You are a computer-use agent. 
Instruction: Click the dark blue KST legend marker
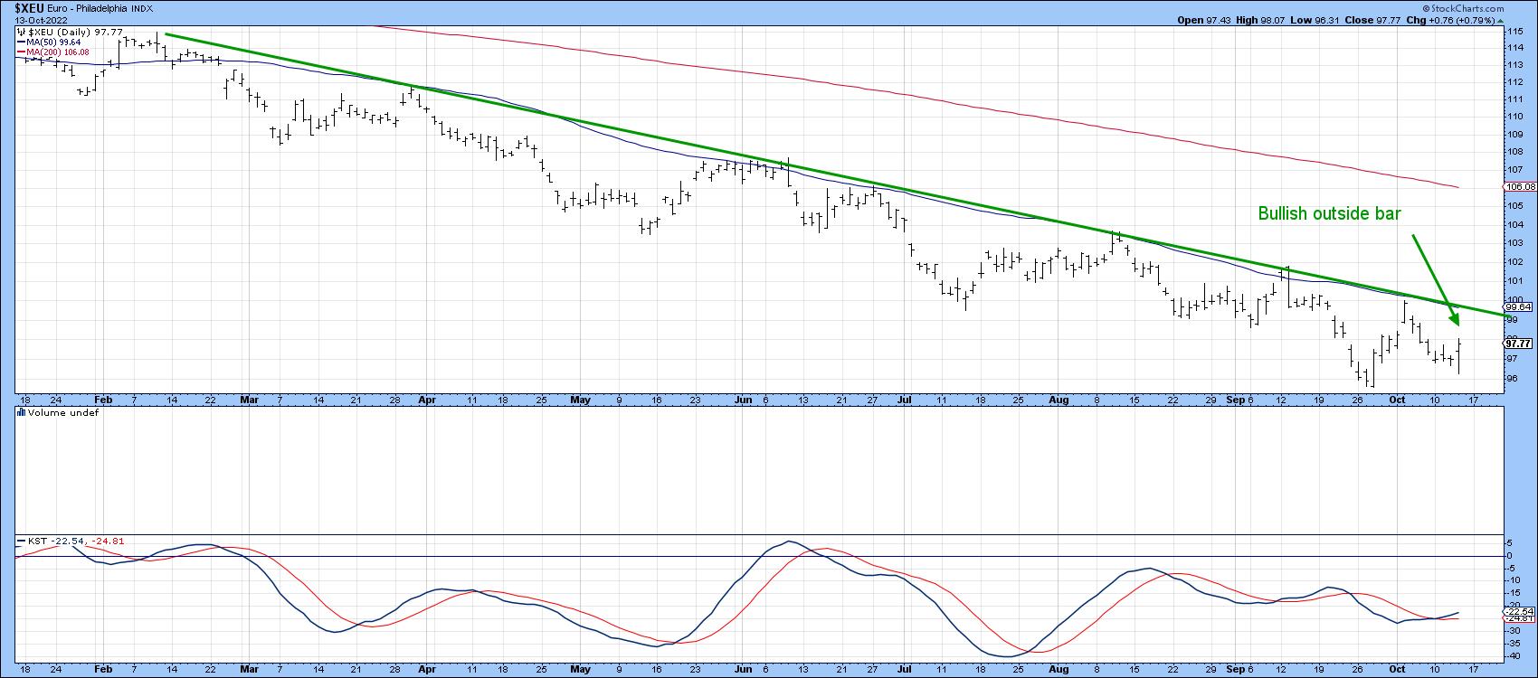click(21, 541)
